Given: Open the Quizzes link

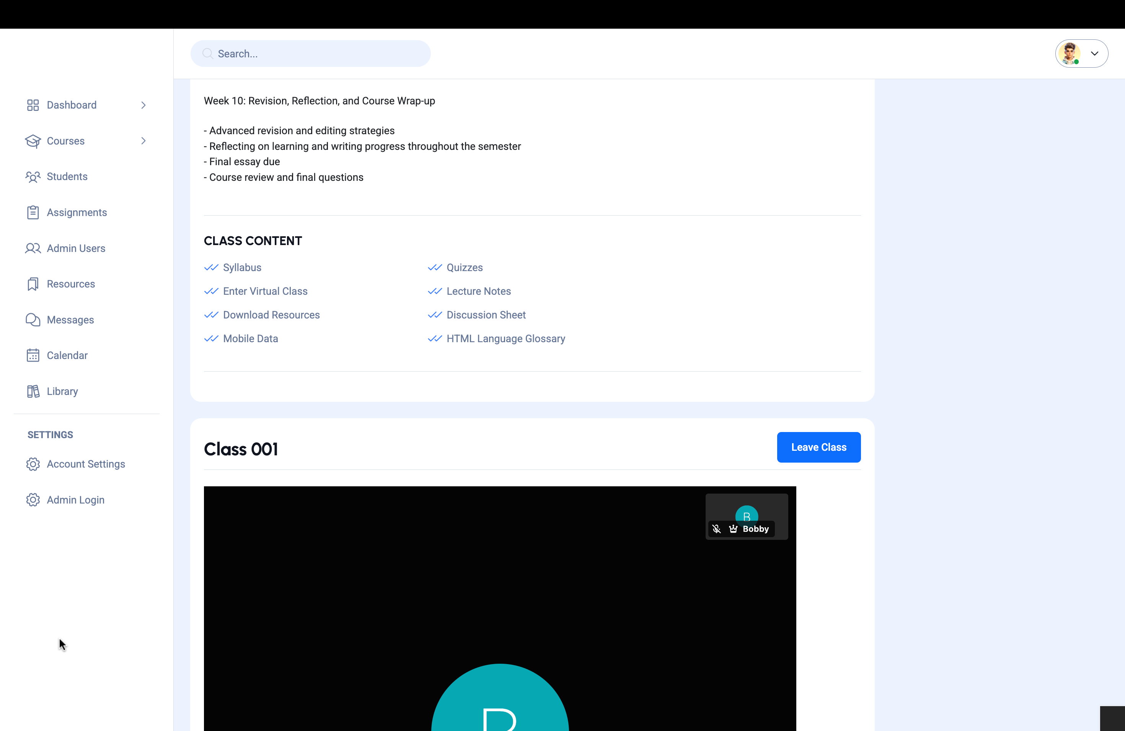Looking at the screenshot, I should [465, 267].
